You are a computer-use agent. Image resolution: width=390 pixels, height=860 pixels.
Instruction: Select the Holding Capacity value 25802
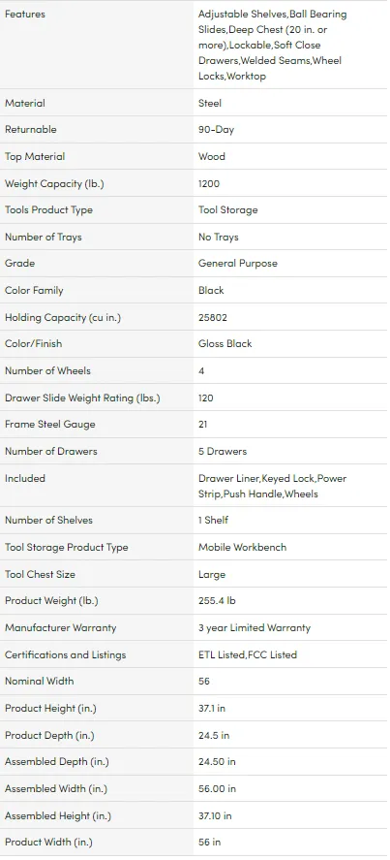click(x=213, y=318)
